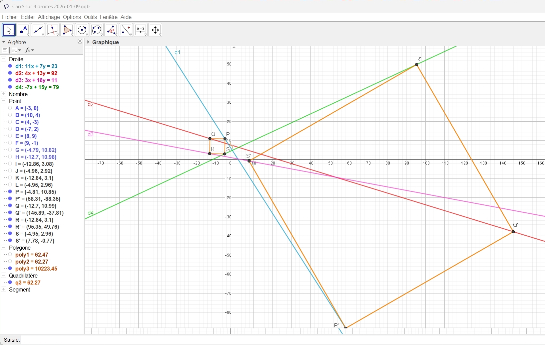The height and width of the screenshot is (345, 545).
Task: Show poly1 using its visibility bullet
Action: (10, 255)
